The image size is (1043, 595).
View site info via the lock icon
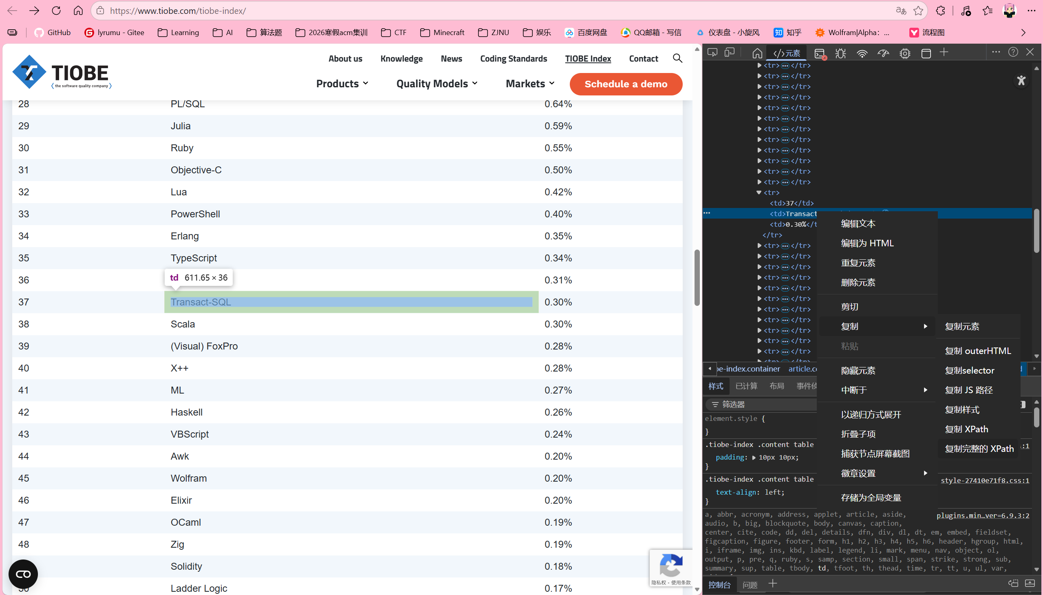point(100,11)
